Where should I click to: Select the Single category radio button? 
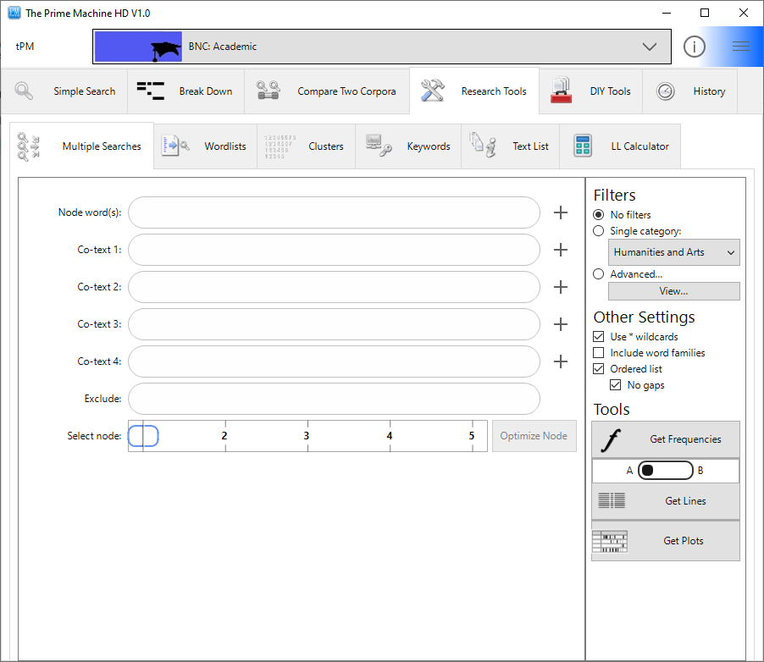pos(598,231)
